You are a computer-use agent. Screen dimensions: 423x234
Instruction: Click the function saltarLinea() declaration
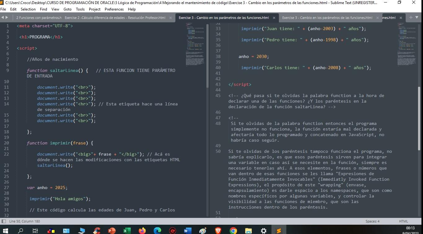coord(58,70)
